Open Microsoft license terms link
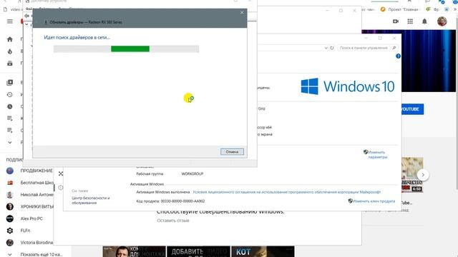The height and width of the screenshot is (257, 458). click(286, 192)
